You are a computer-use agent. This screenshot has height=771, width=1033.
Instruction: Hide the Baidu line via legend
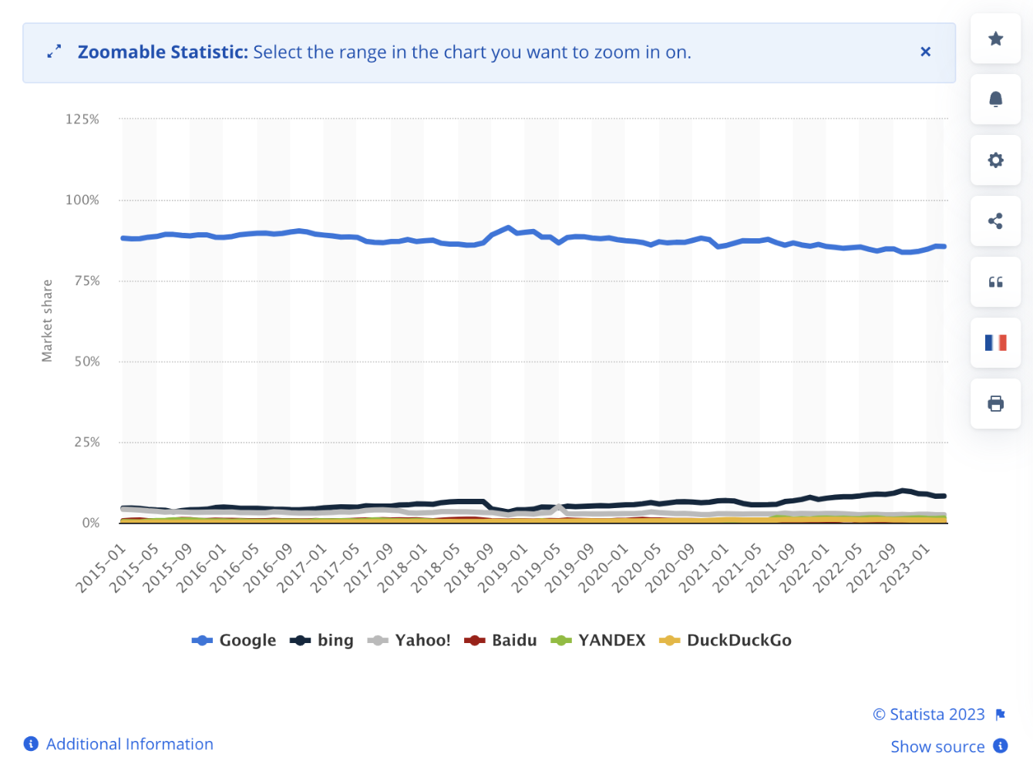(502, 640)
